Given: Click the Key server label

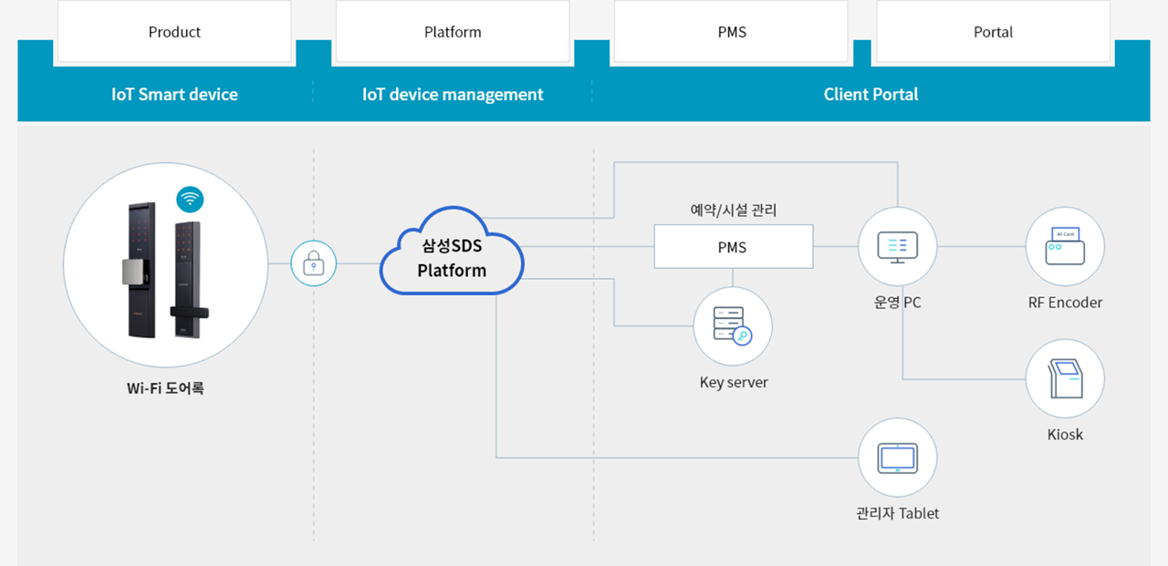Looking at the screenshot, I should 734,383.
